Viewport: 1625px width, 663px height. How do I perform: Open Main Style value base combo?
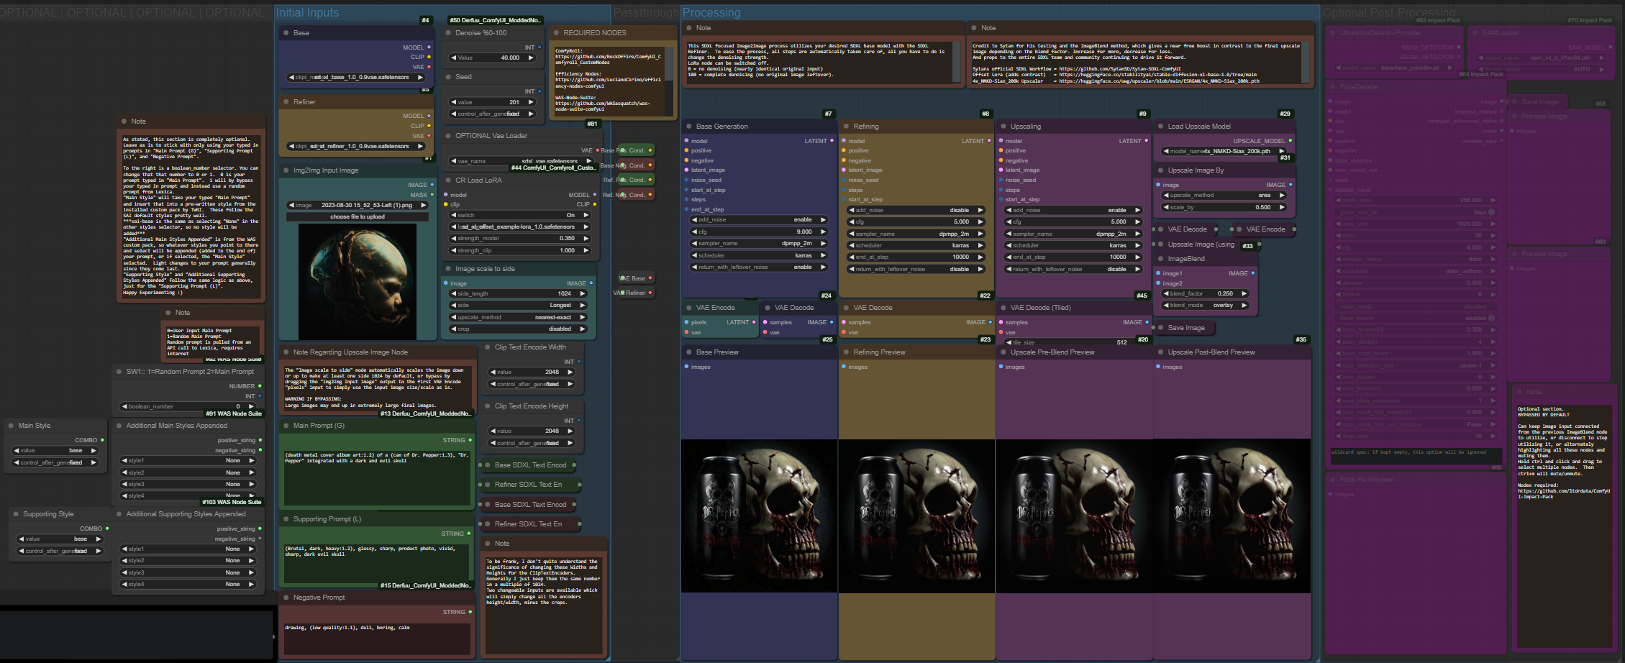tap(54, 450)
